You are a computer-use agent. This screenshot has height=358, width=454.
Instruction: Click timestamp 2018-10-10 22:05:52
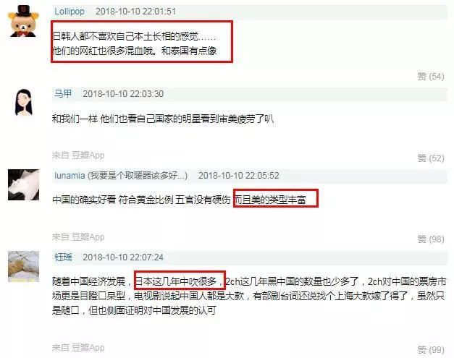click(x=239, y=176)
